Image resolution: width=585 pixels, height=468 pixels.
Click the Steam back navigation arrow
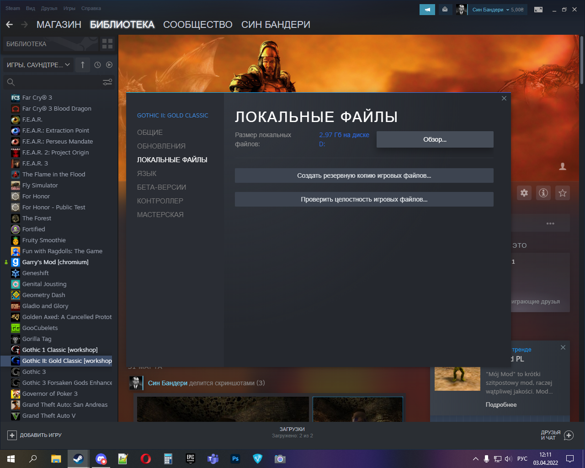[x=9, y=25]
